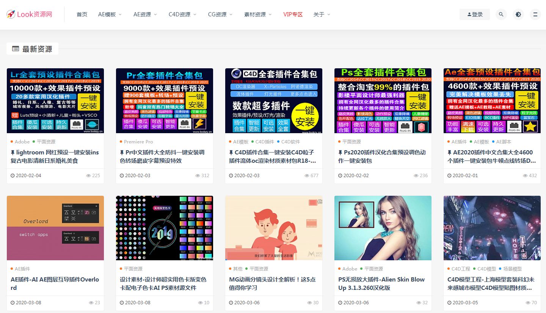Open 设计素材-设计师超实用色卡 post title
Screen dimensions: 546x313
(x=163, y=283)
